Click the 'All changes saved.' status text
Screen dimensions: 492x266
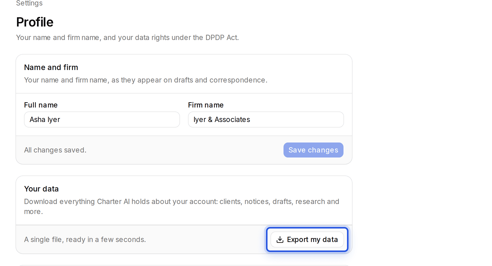point(55,150)
